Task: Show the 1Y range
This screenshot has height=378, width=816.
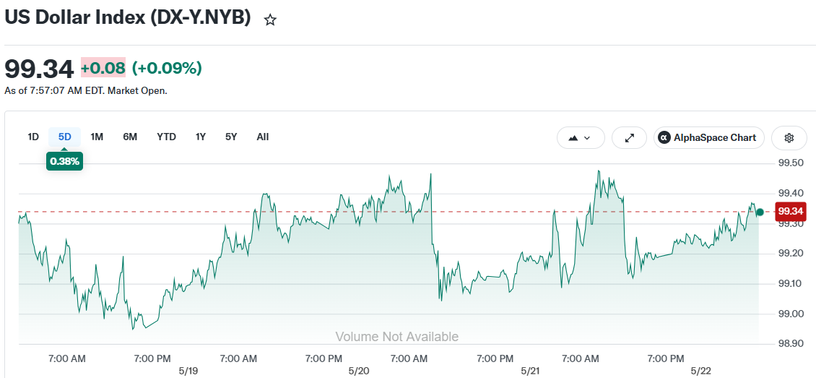Action: coord(201,137)
